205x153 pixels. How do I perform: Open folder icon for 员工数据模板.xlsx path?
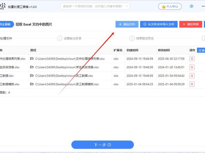coord(32,84)
